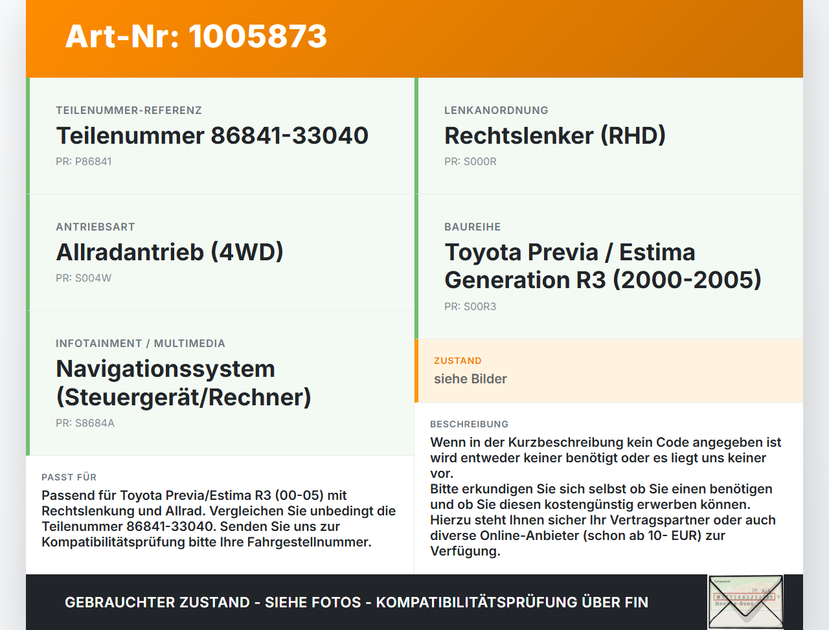
Task: Click the 'Wenn in der Kurzbeschreibung' description text
Action: click(x=606, y=497)
